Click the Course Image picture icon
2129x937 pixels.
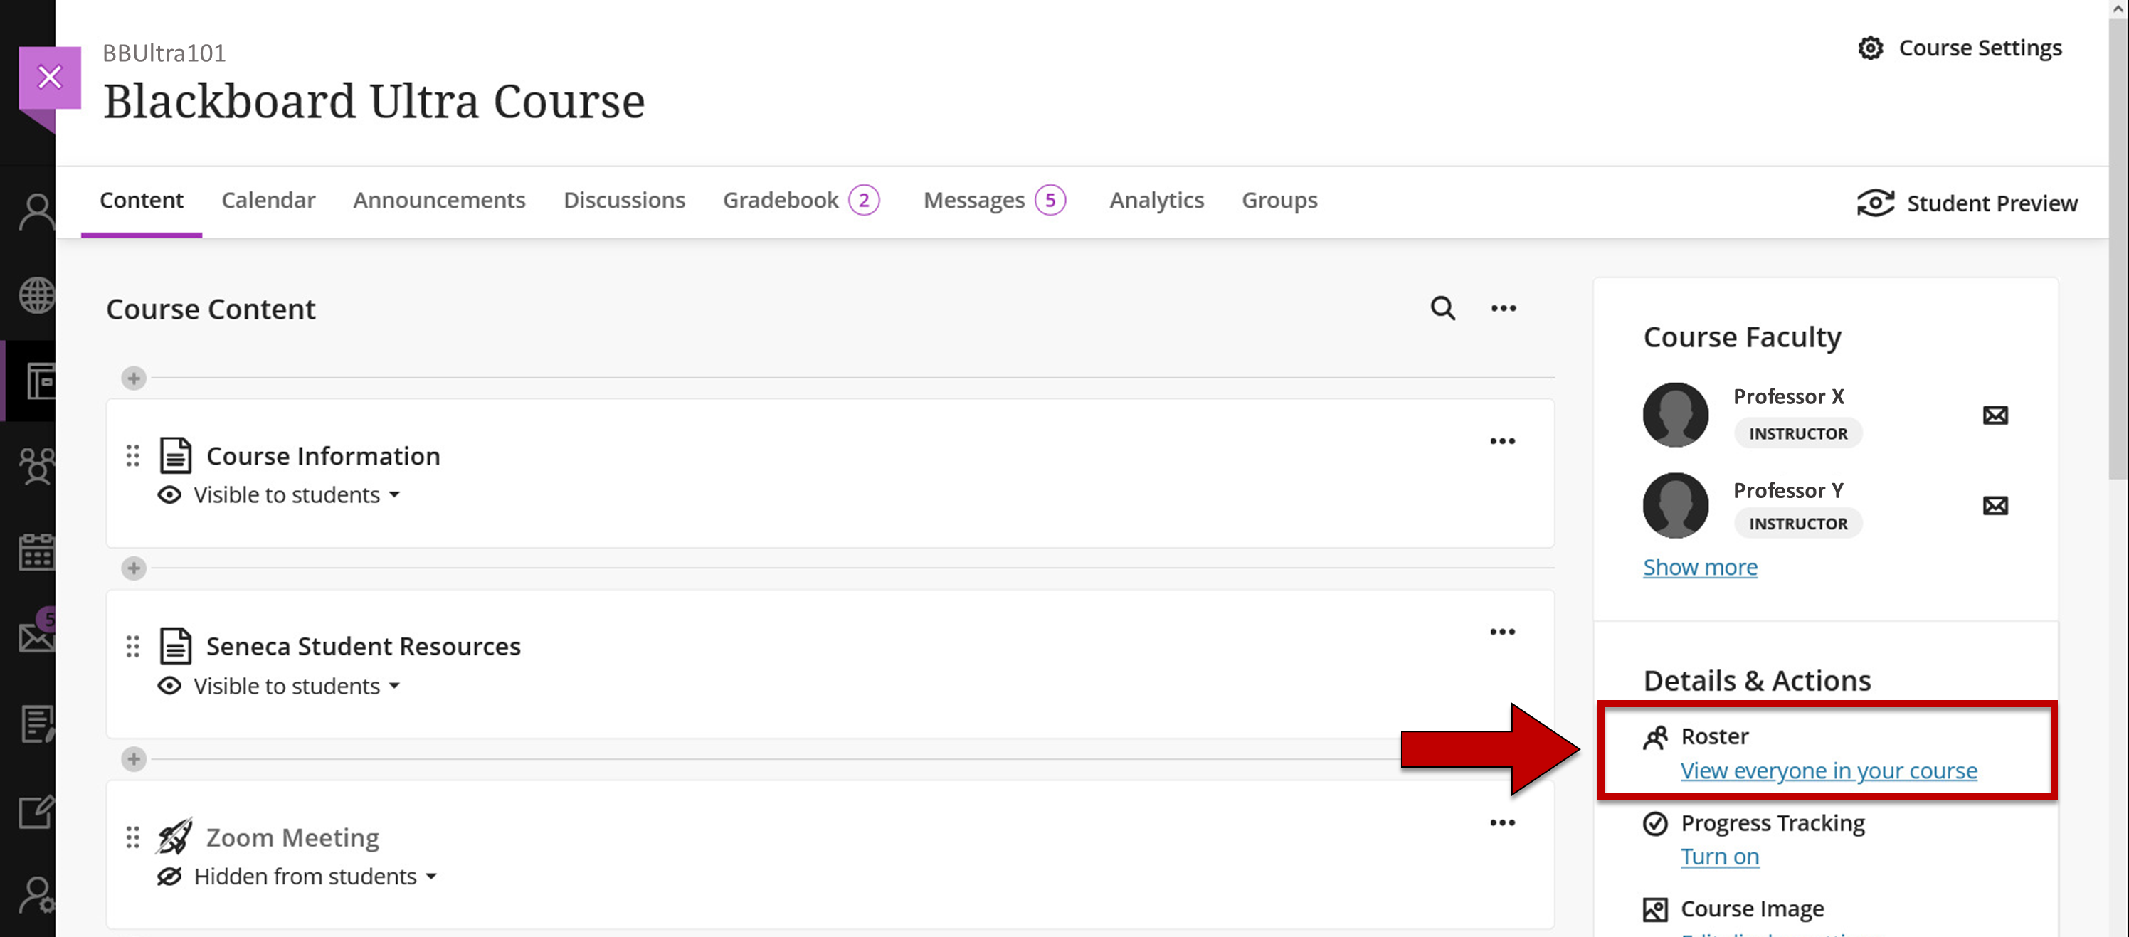coord(1655,910)
